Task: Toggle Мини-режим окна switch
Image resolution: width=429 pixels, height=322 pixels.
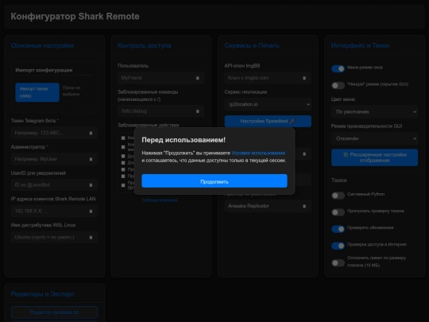Action: pos(338,68)
